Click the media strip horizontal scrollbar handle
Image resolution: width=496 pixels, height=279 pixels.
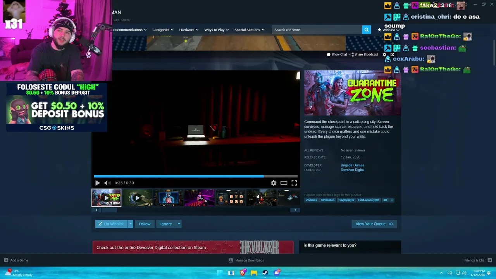(x=109, y=210)
